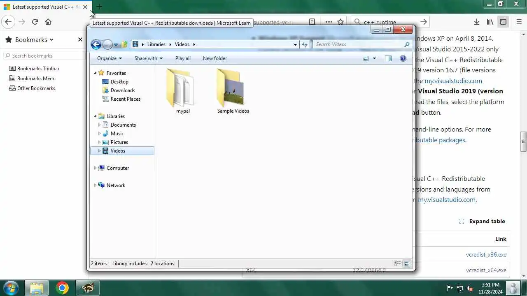Click Expand table on the web page
Screen dimensions: 527x296
[x=482, y=221]
